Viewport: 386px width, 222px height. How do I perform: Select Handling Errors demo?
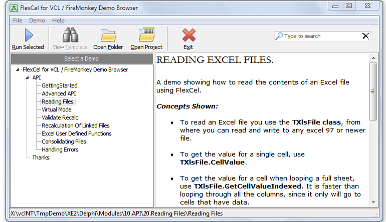pyautogui.click(x=60, y=149)
